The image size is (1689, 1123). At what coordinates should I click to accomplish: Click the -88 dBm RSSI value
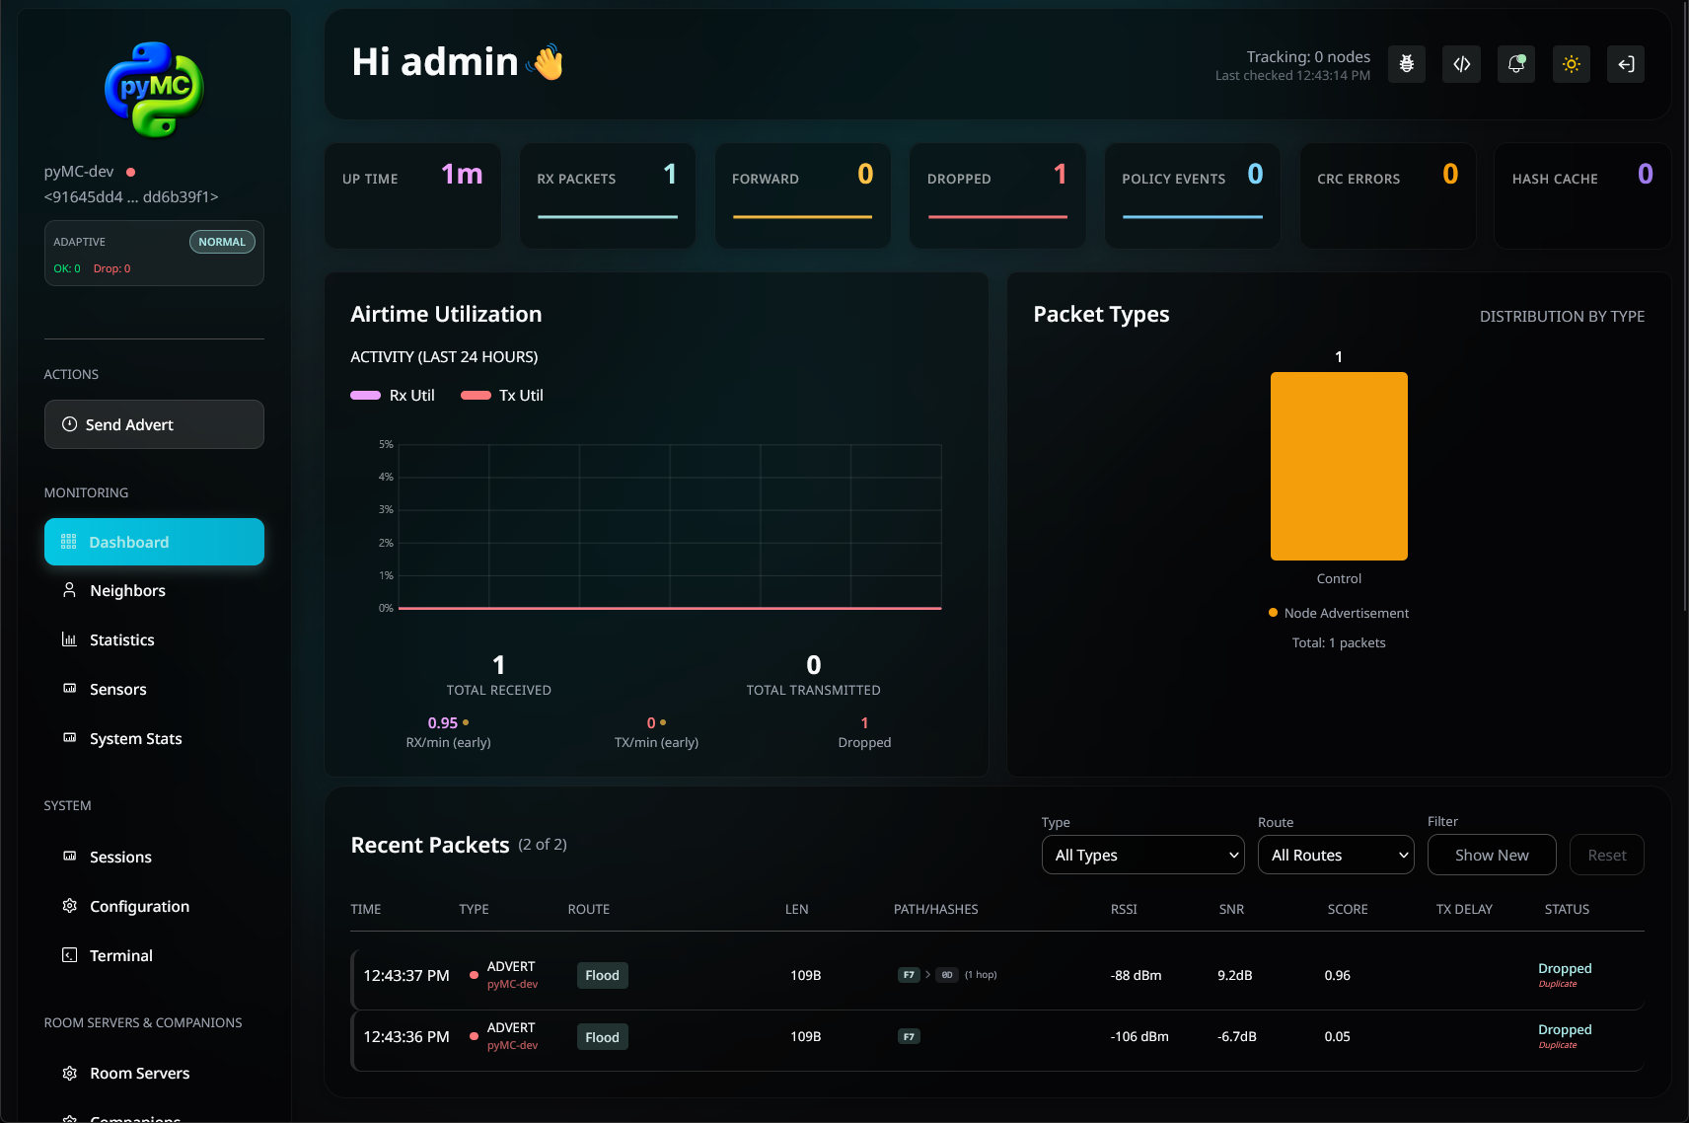[x=1136, y=975]
